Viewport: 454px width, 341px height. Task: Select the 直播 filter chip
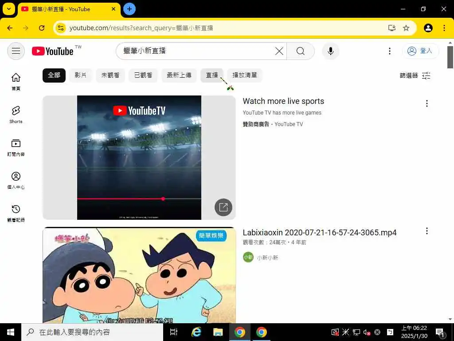tap(211, 75)
